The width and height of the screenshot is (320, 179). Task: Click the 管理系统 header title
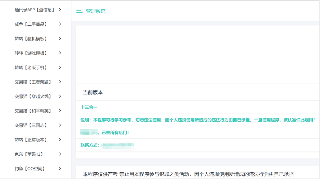tap(96, 11)
